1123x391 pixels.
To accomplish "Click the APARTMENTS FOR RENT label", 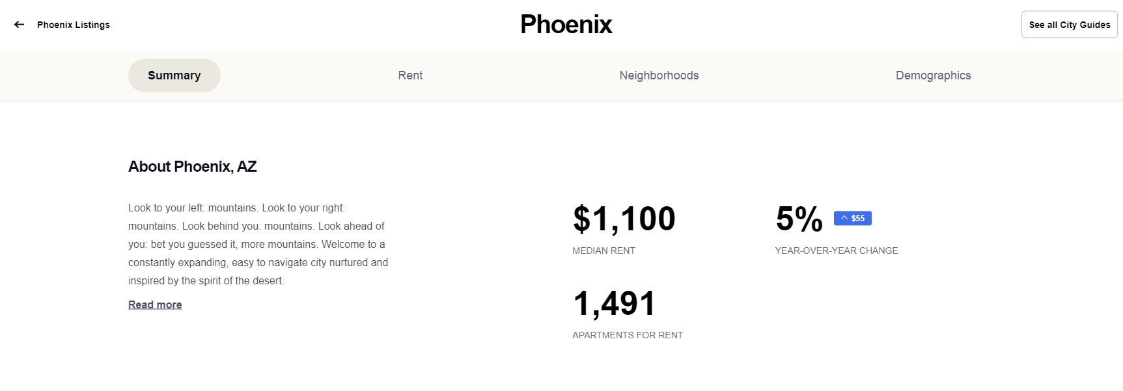I will coord(627,334).
